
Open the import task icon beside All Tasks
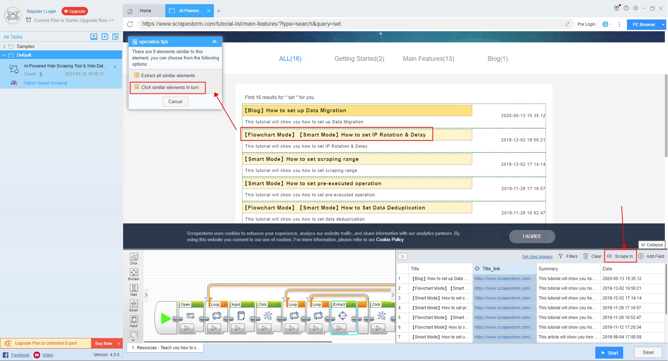pos(94,36)
